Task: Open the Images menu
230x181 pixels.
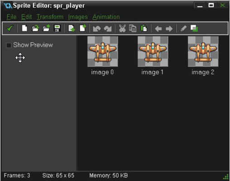Action: click(78, 17)
